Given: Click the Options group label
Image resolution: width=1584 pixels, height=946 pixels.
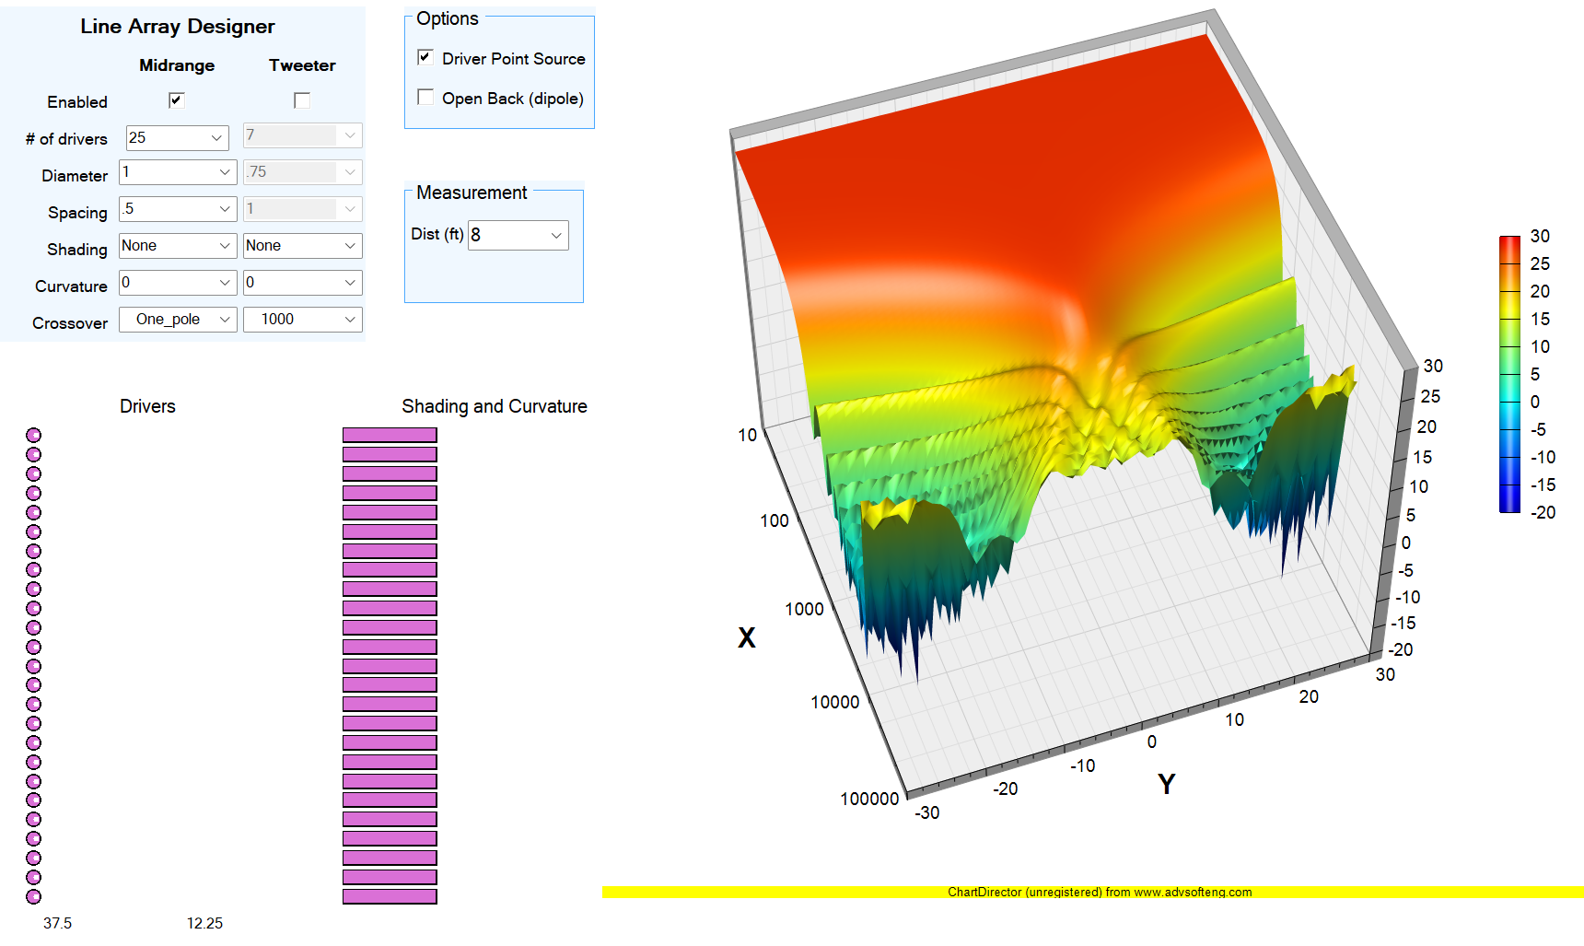Looking at the screenshot, I should (448, 18).
